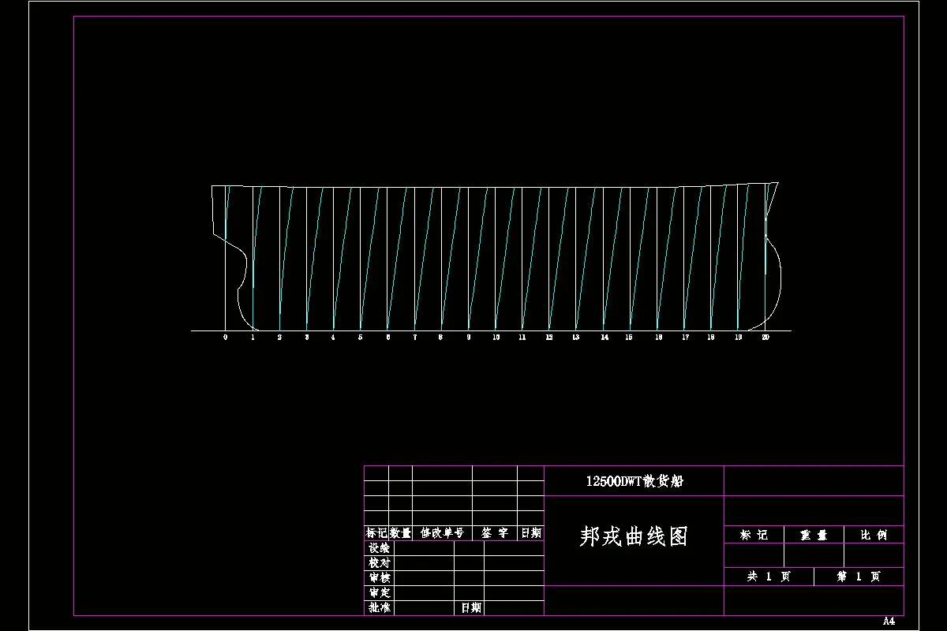947x631 pixels.
Task: Click station number 17 label
Action: pos(685,337)
